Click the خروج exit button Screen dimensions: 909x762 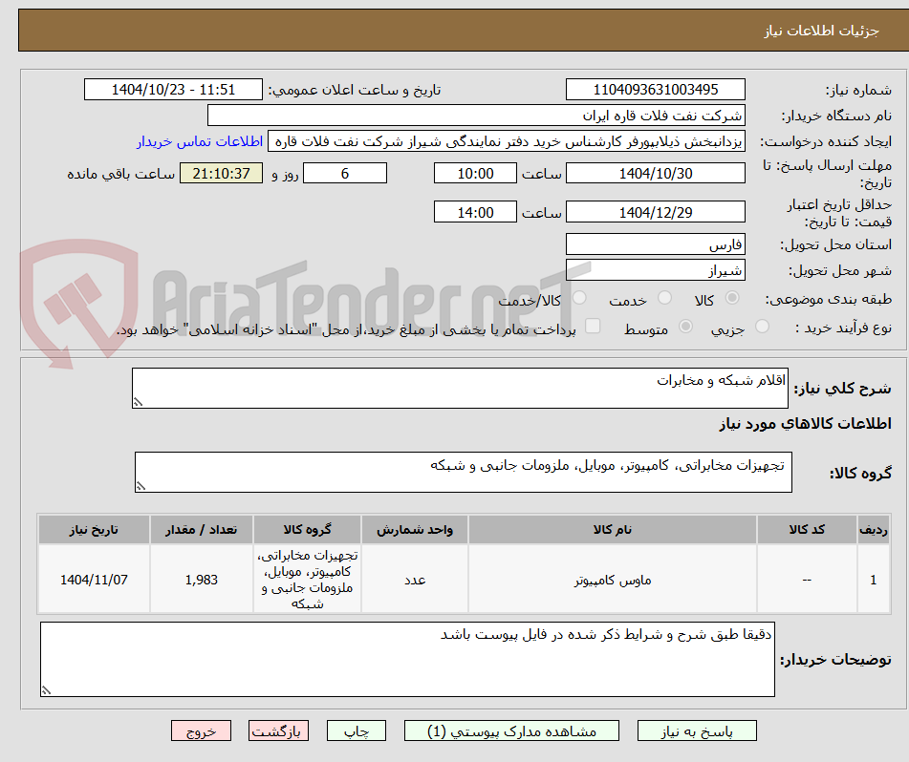pyautogui.click(x=201, y=731)
